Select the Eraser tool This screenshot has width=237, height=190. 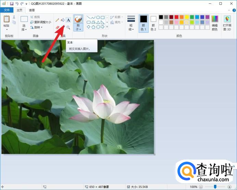57,27
